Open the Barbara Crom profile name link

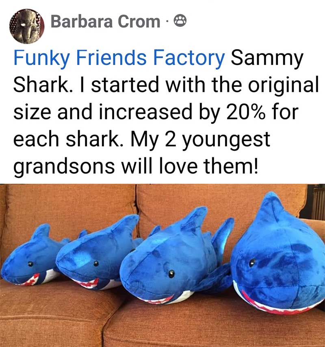tap(105, 22)
